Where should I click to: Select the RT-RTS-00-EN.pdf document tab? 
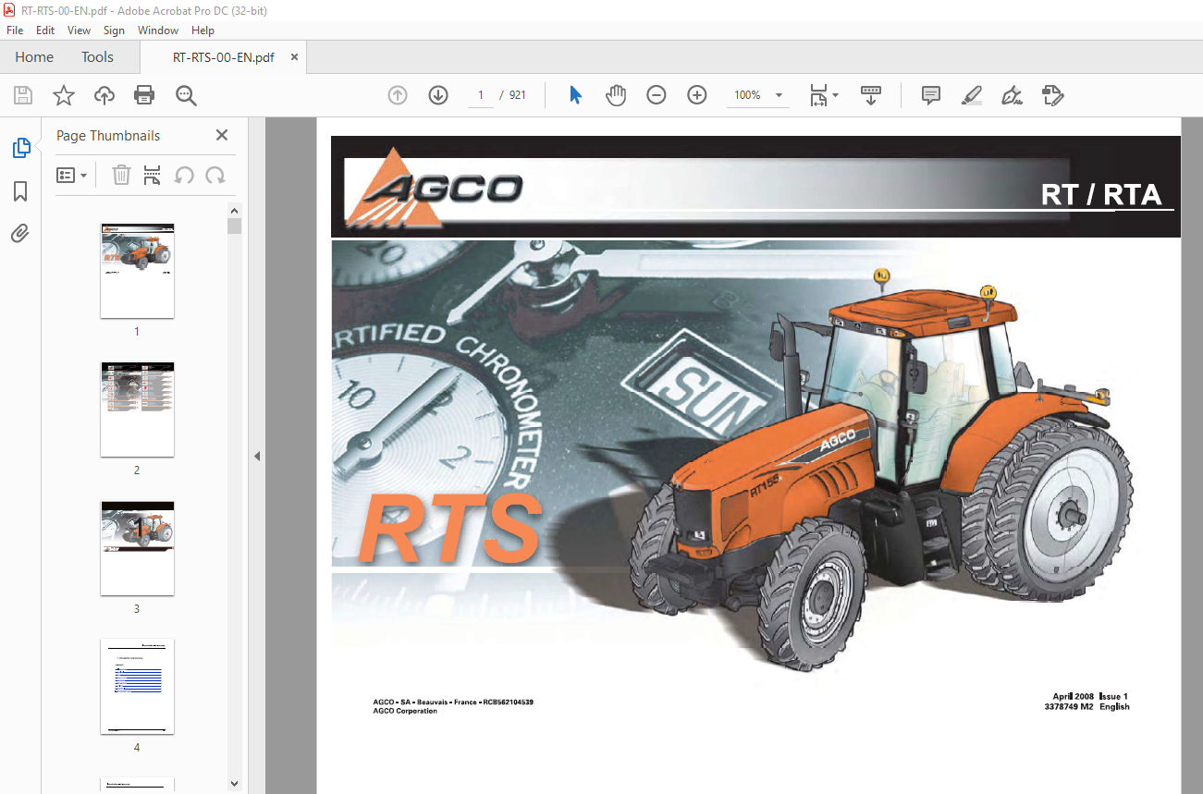tap(223, 57)
